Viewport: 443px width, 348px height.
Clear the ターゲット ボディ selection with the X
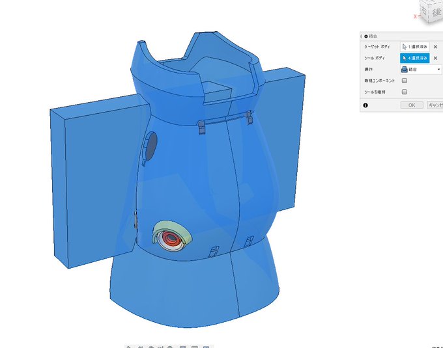435,47
